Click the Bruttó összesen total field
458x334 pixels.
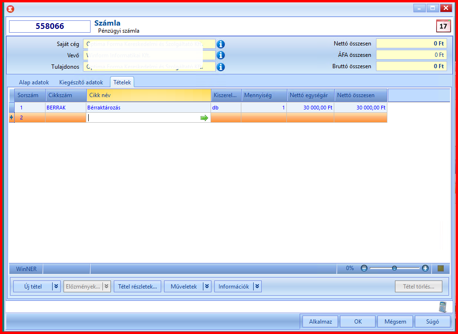point(411,66)
